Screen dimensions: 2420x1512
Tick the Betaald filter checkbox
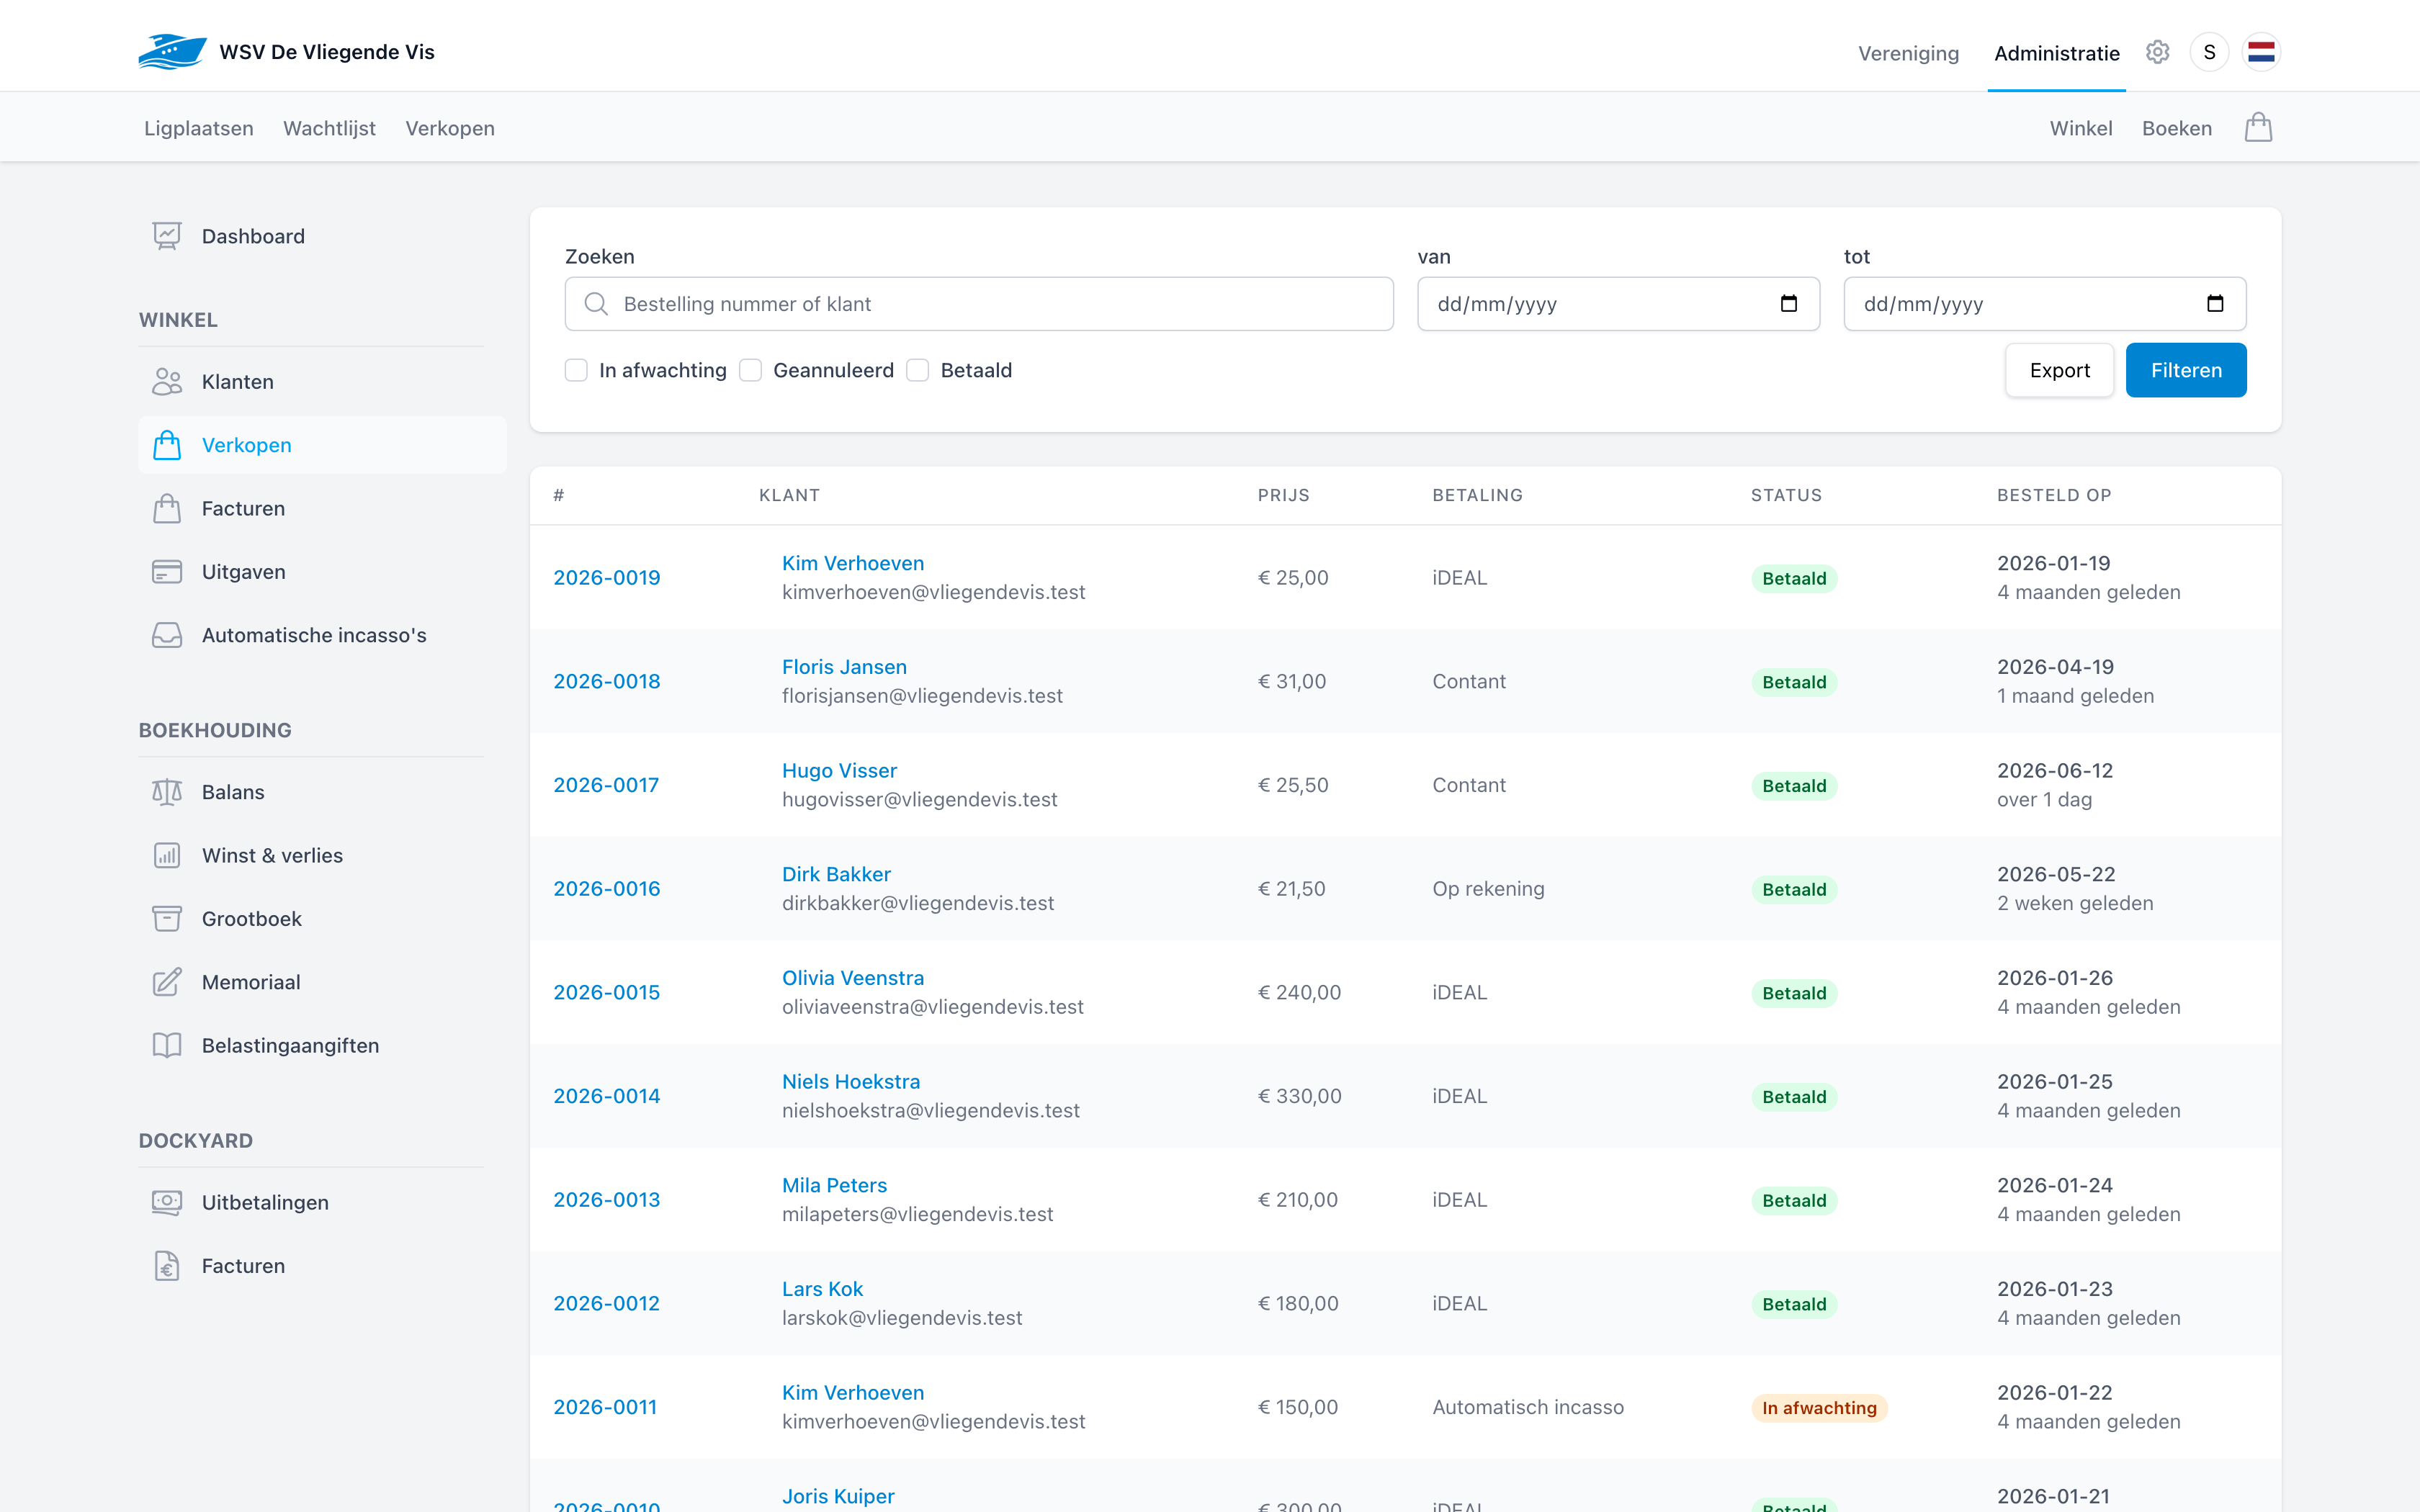[917, 370]
